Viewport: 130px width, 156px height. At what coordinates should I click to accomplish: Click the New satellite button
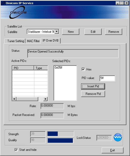coord(71,32)
